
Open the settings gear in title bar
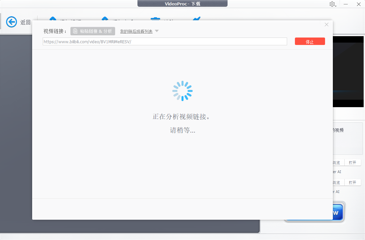(x=332, y=4)
